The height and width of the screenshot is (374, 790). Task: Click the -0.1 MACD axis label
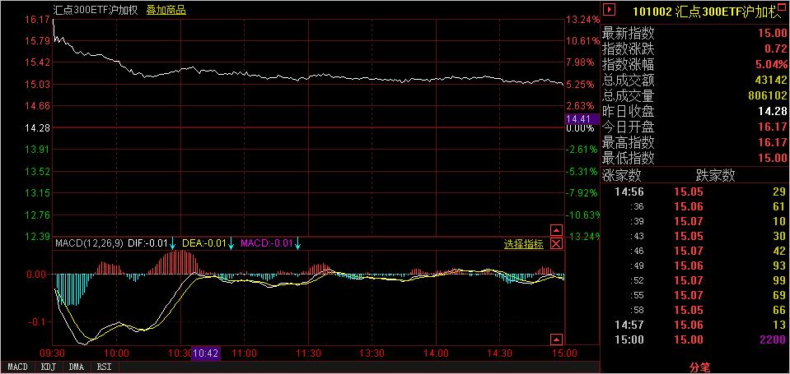click(38, 321)
